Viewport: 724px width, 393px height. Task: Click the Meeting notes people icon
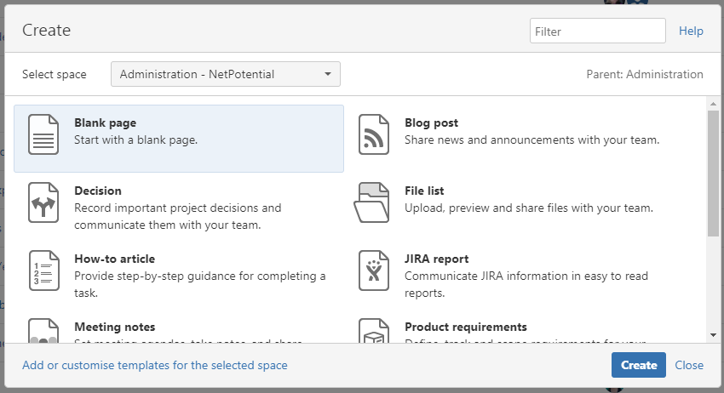43,332
